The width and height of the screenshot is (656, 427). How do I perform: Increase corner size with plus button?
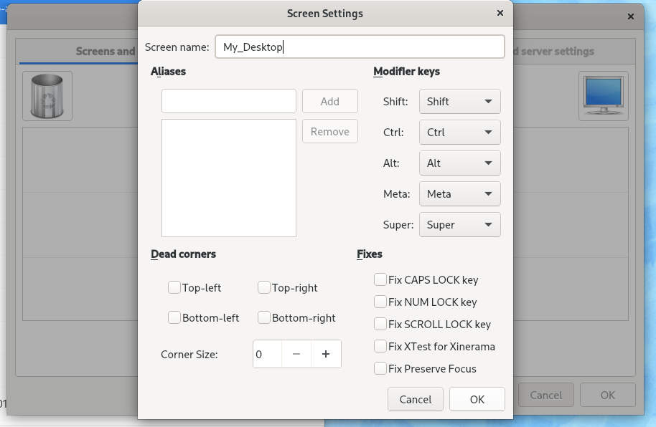pyautogui.click(x=326, y=354)
